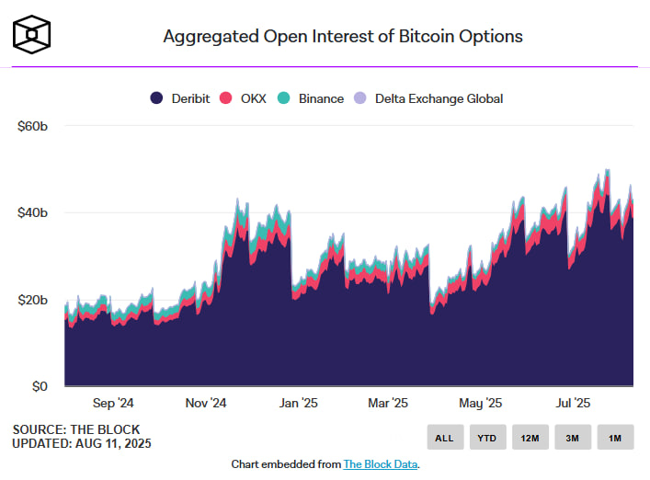
Task: Hide Delta Exchange Global legend label
Action: (x=439, y=98)
